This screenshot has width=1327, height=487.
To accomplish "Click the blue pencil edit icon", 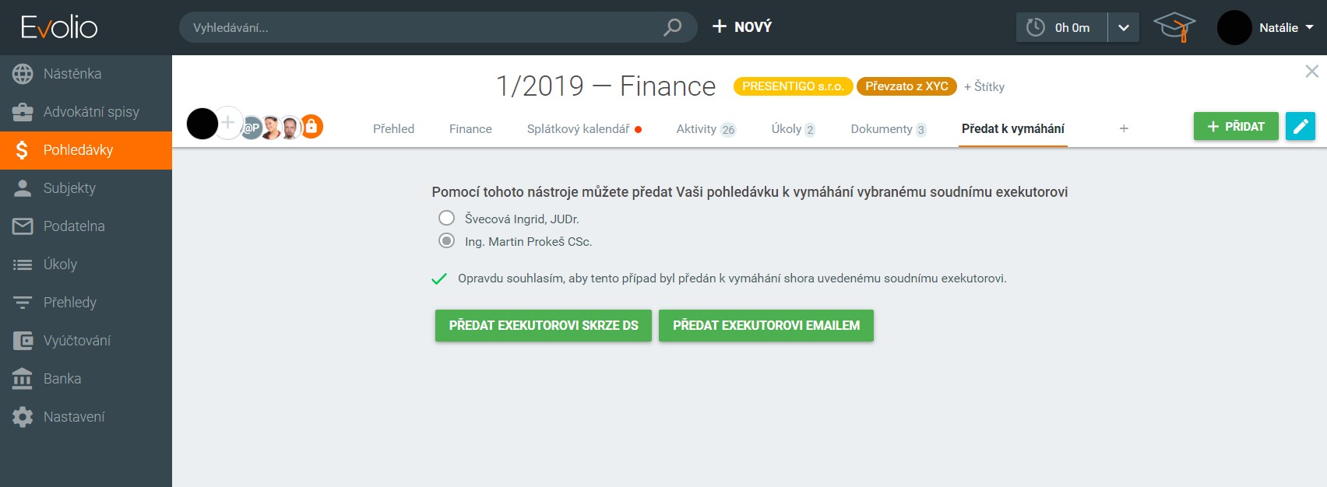I will (x=1301, y=126).
